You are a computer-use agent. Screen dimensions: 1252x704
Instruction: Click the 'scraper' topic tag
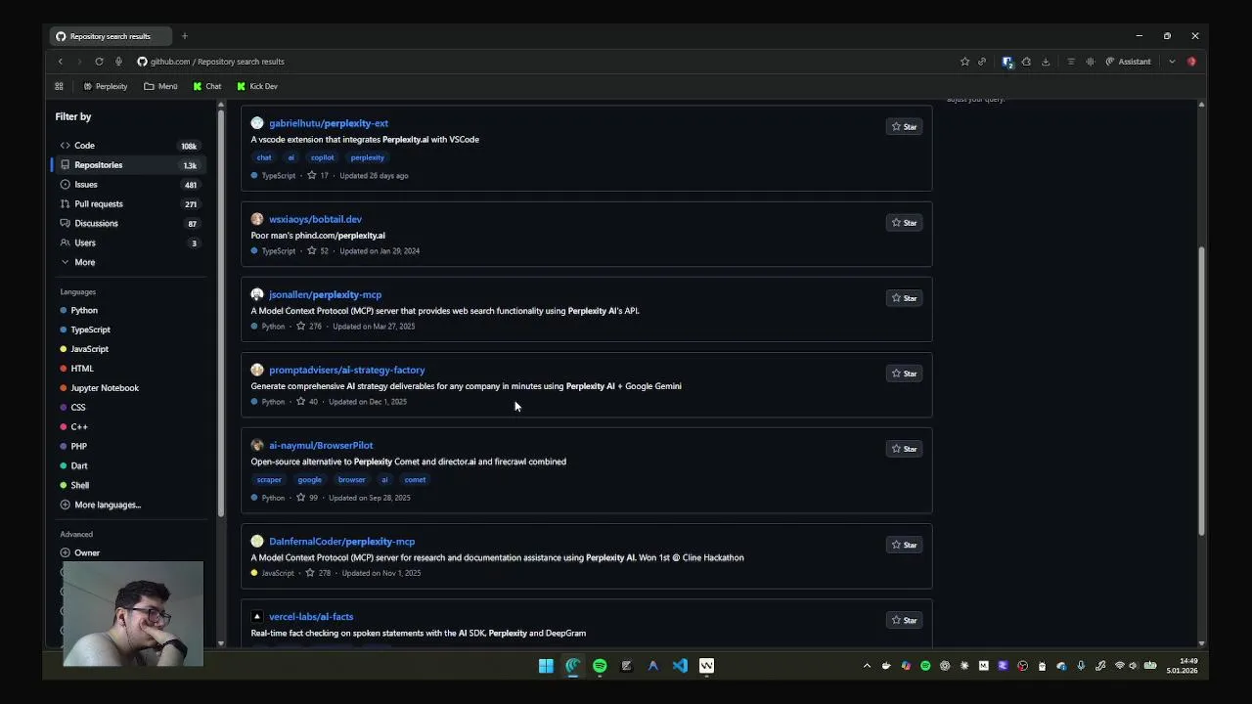click(269, 480)
